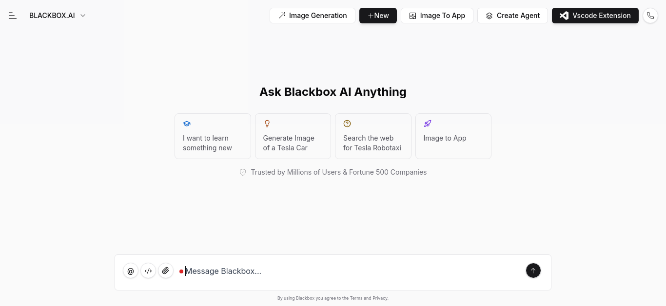
Task: Click the phone call icon
Action: tap(650, 16)
